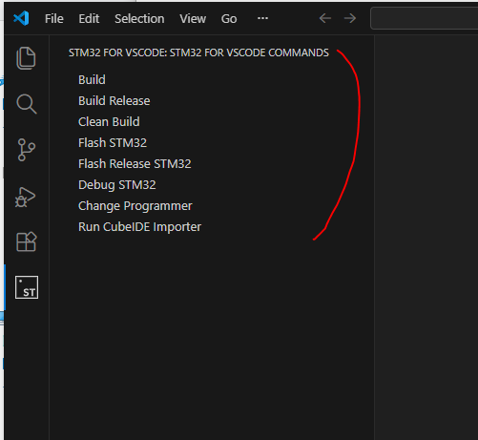Run the Build command

pyautogui.click(x=92, y=79)
